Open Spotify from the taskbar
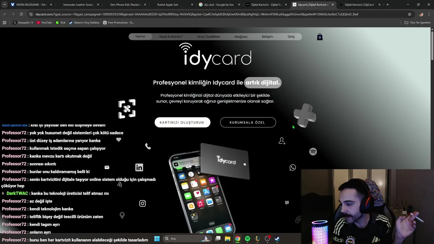434x244 pixels. (x=248, y=239)
